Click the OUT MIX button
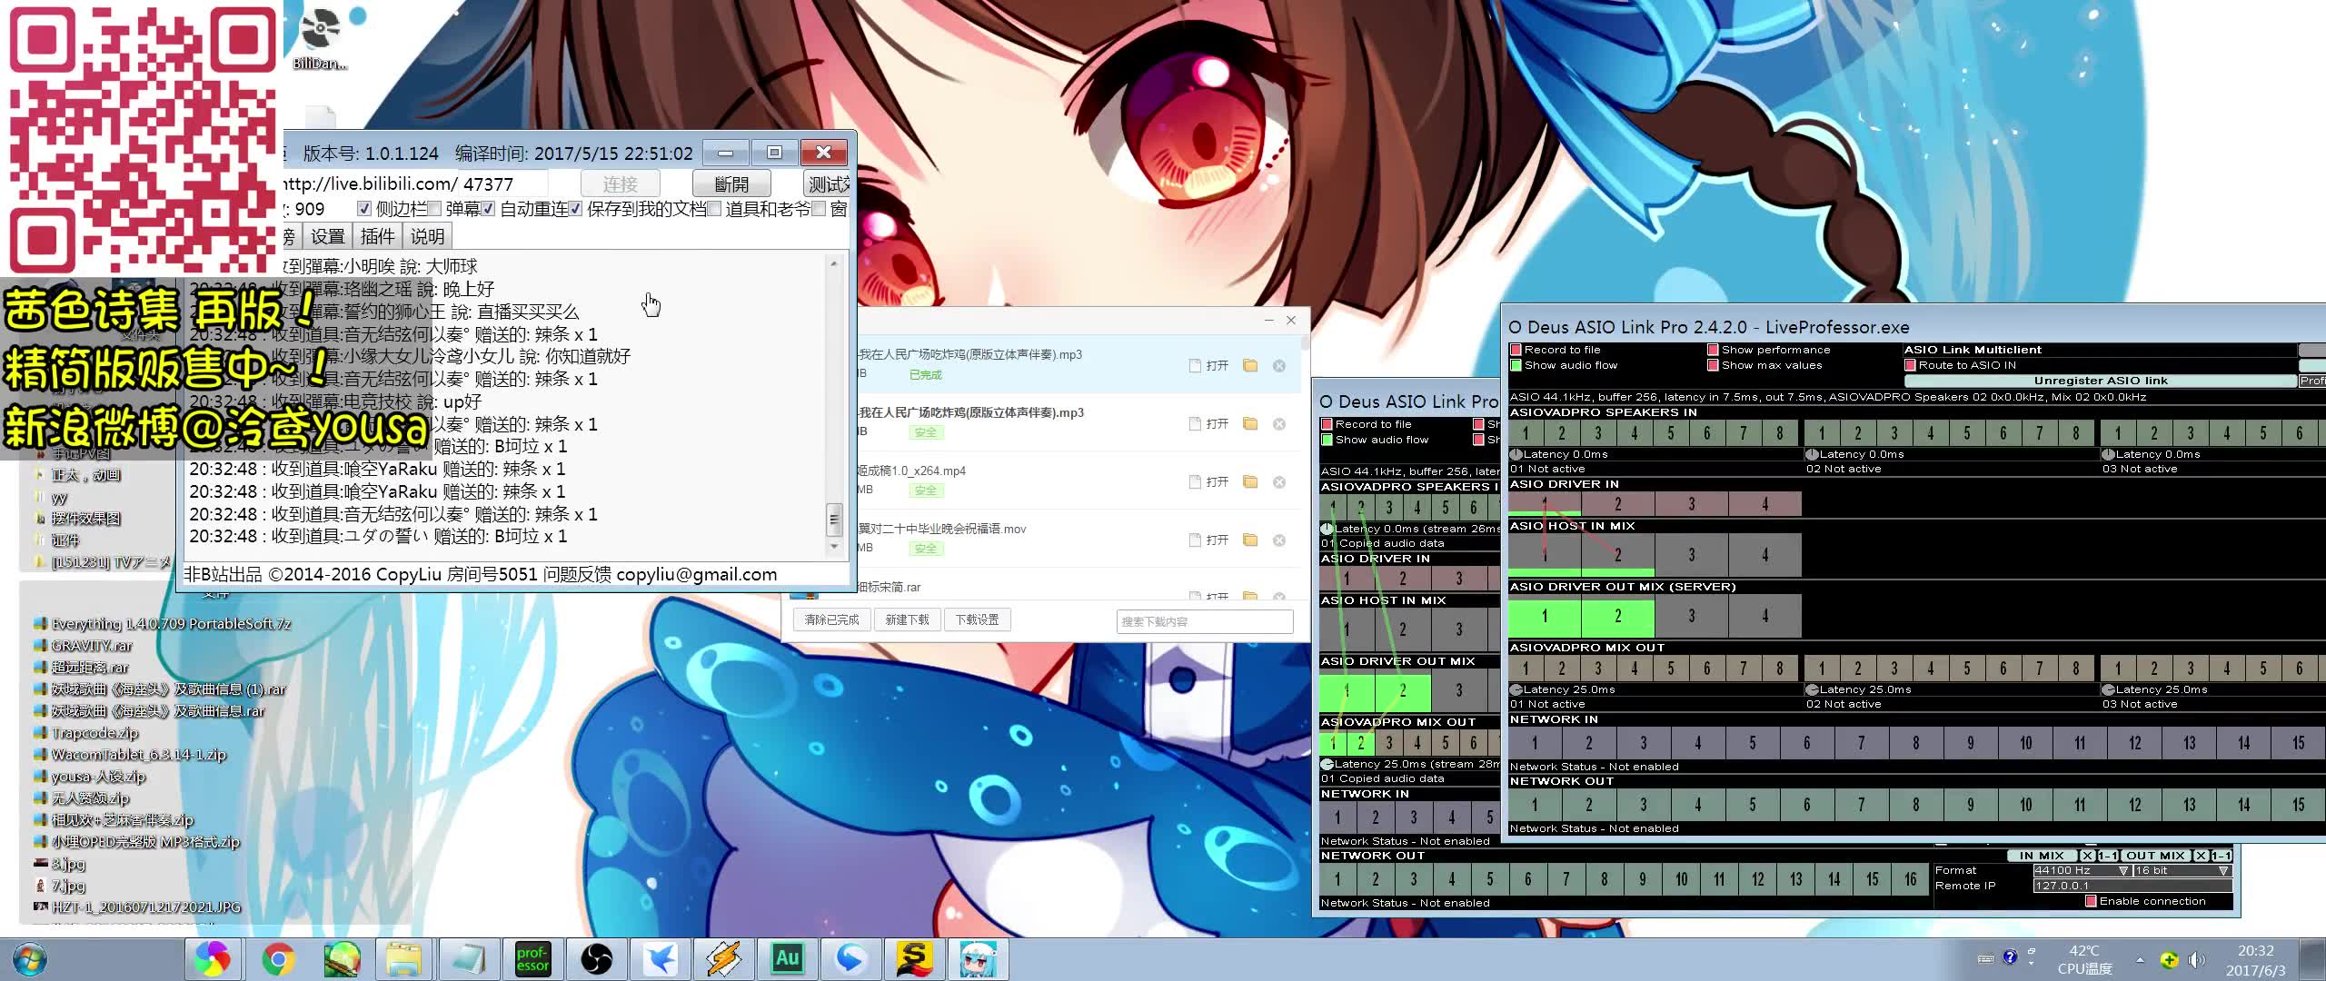The image size is (2326, 981). (x=2154, y=856)
